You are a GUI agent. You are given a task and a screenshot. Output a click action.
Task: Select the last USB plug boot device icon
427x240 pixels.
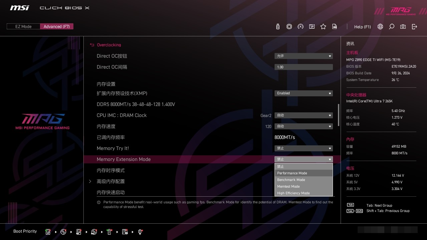pyautogui.click(x=140, y=232)
